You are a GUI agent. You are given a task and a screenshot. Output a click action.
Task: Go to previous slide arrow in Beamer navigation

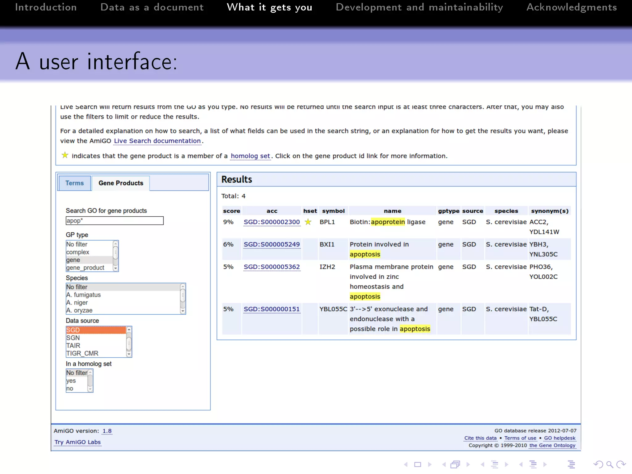[x=406, y=464]
